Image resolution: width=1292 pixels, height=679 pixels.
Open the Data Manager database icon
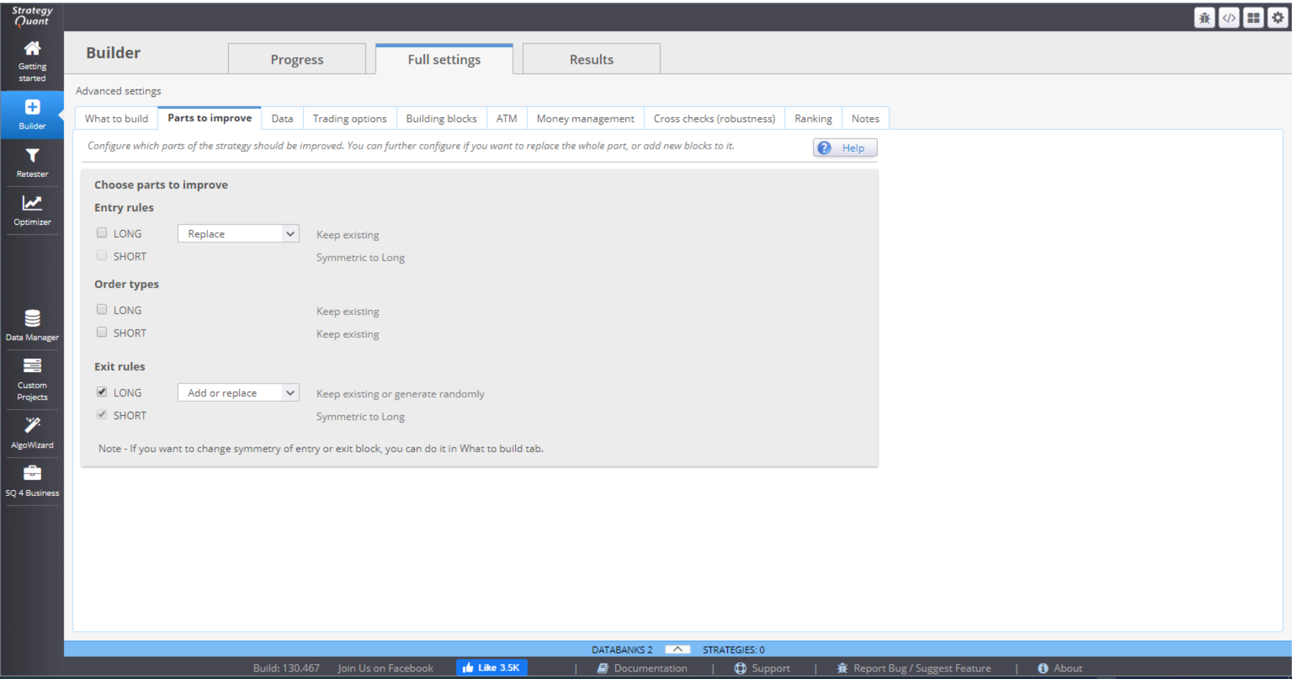(32, 318)
